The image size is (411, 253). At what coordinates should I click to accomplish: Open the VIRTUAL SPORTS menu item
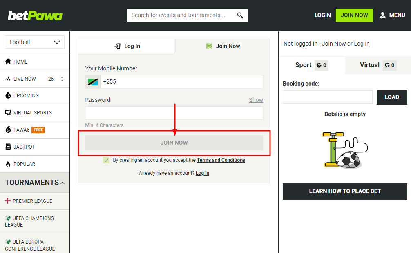[x=35, y=112]
